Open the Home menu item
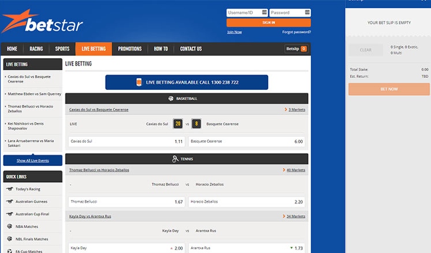431x253 pixels. pos(12,49)
